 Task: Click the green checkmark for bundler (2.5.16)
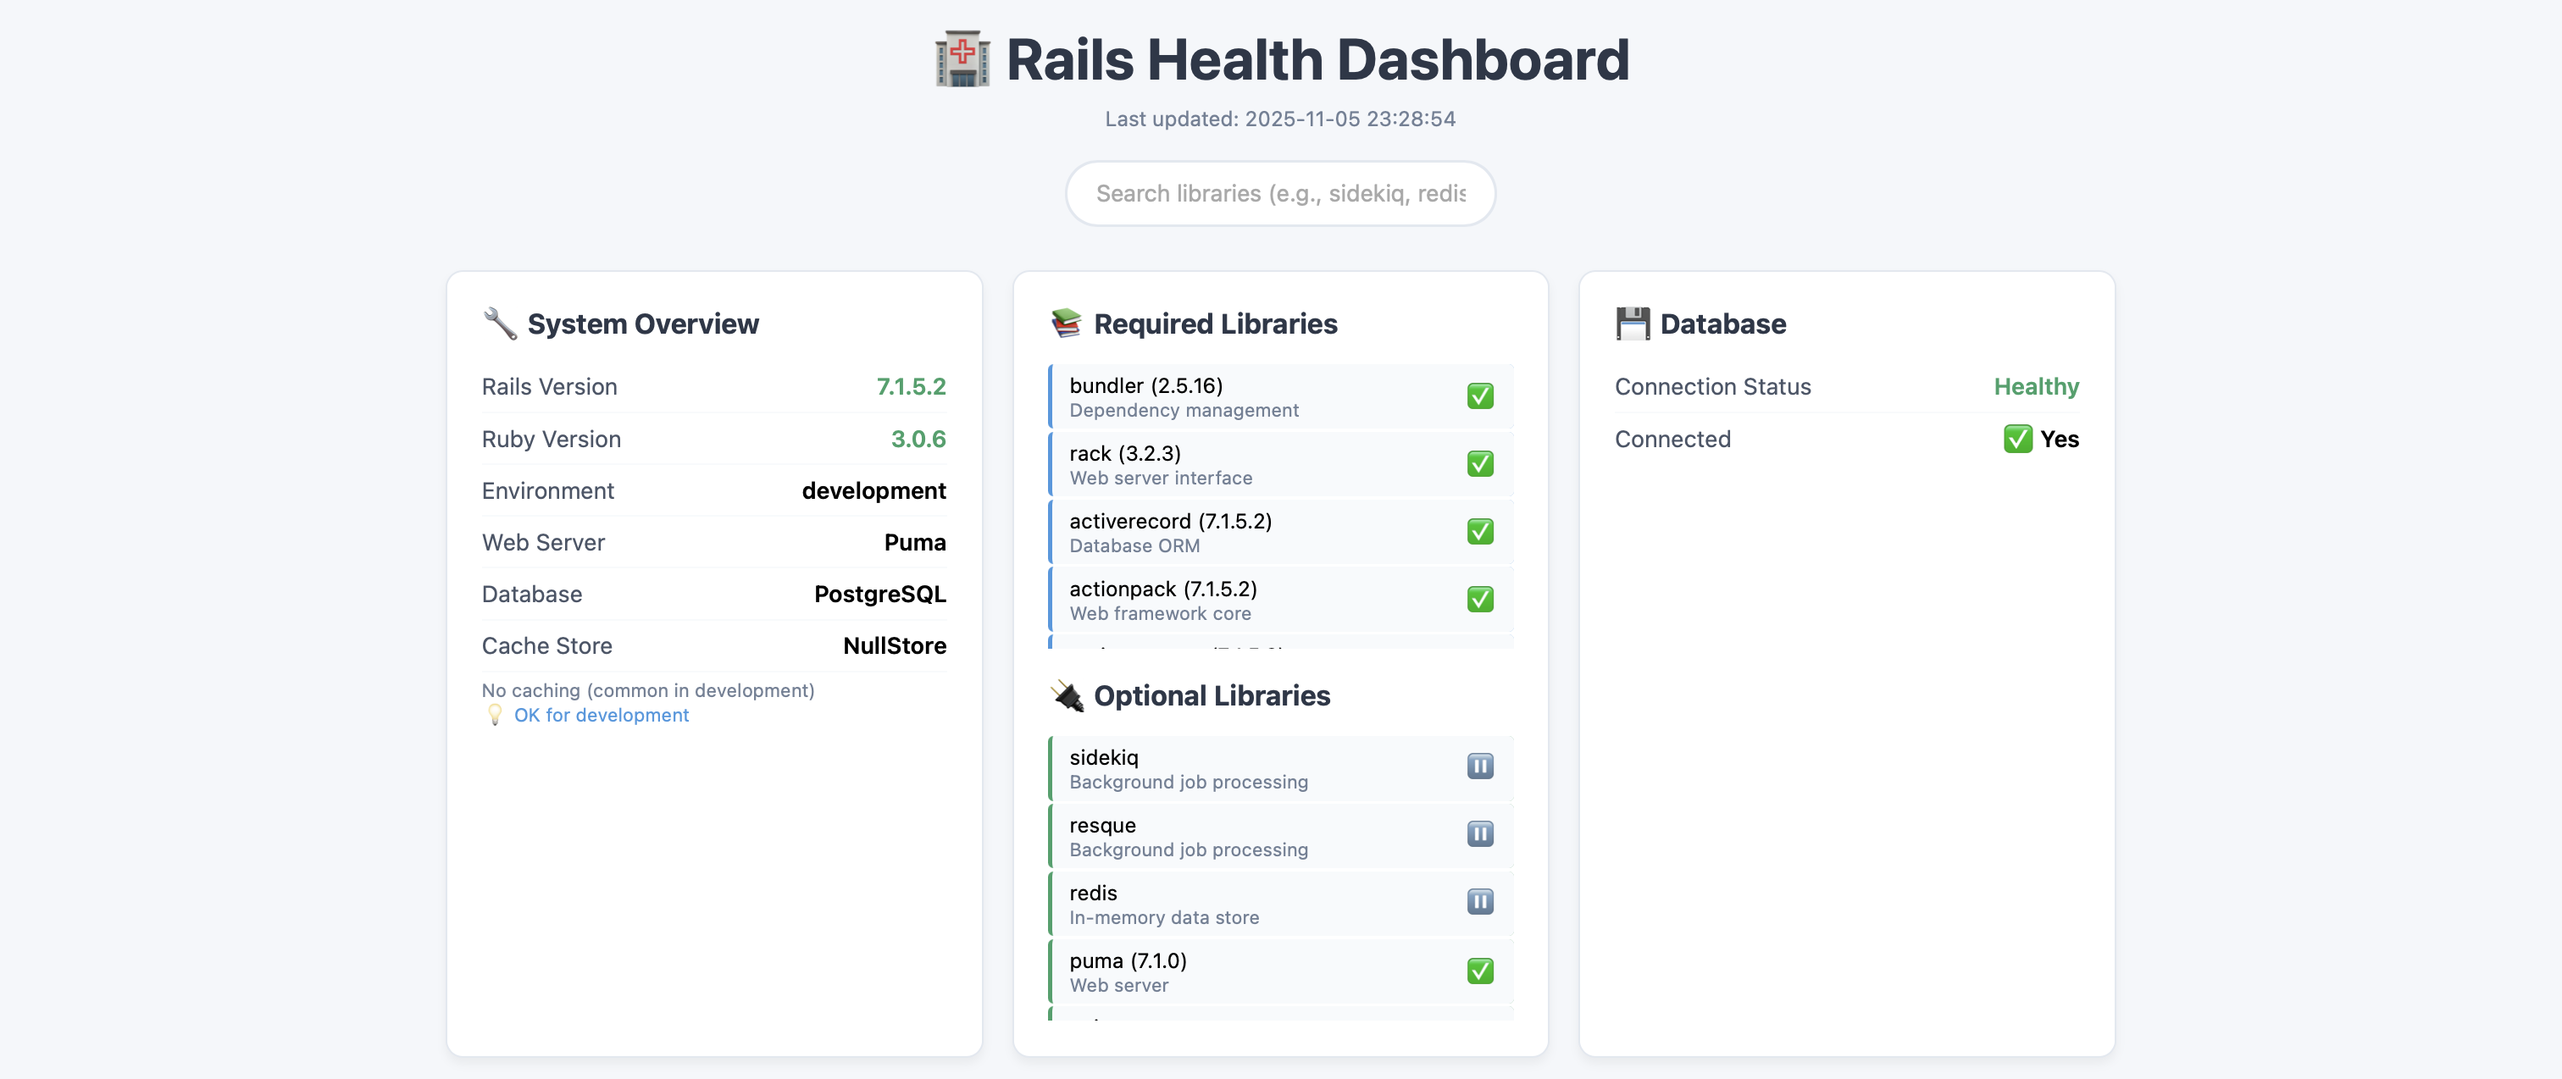click(1479, 396)
